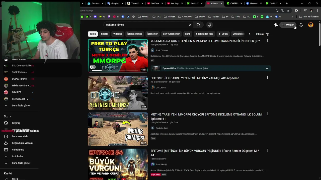Select the Videolar filter chip
Viewport: 321px width, 180px height.
[x=118, y=34]
